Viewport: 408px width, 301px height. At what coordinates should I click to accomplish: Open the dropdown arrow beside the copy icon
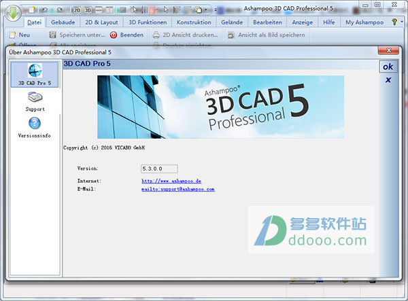point(206,10)
